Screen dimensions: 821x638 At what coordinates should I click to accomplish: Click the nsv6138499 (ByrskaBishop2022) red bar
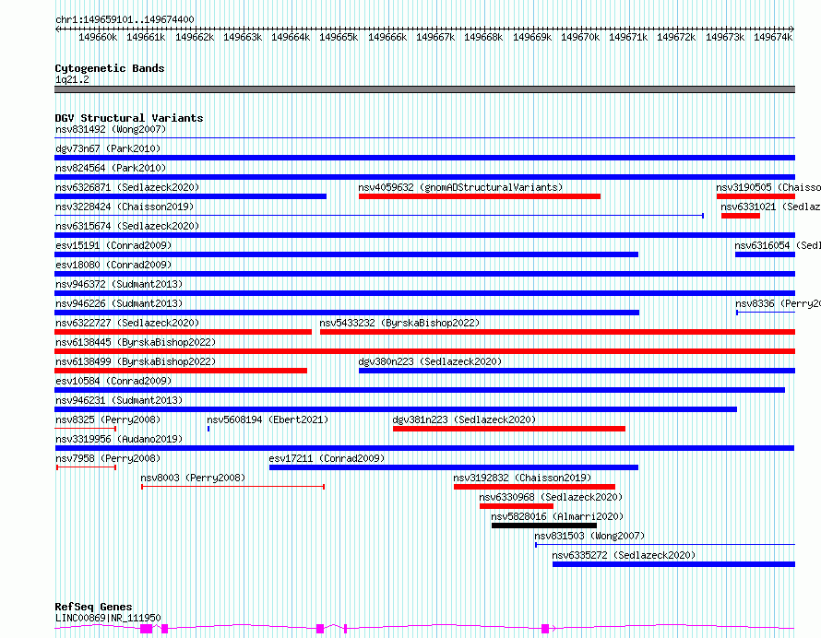pyautogui.click(x=181, y=371)
